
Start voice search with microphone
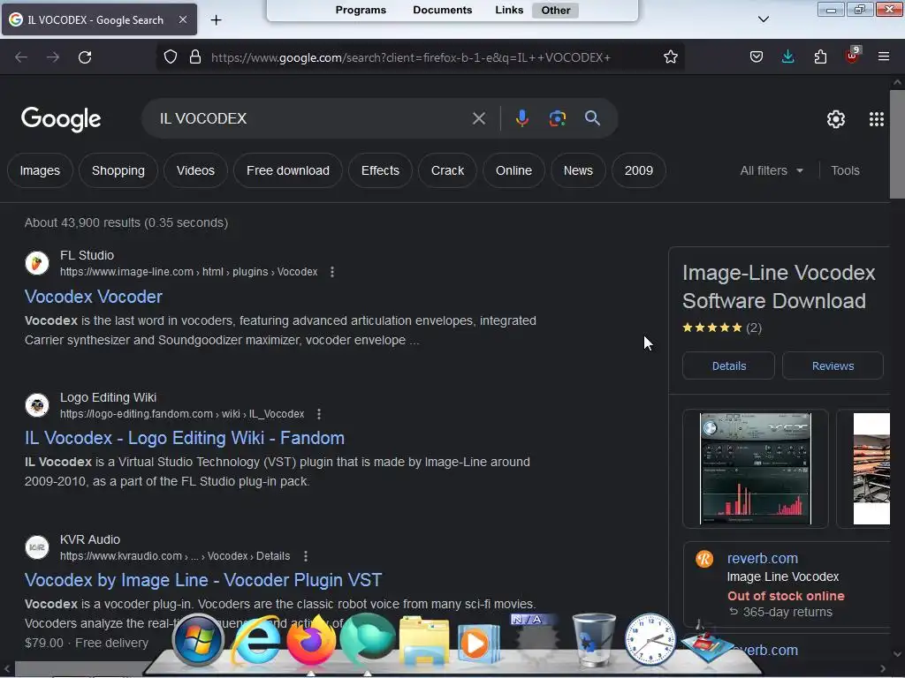pyautogui.click(x=521, y=118)
